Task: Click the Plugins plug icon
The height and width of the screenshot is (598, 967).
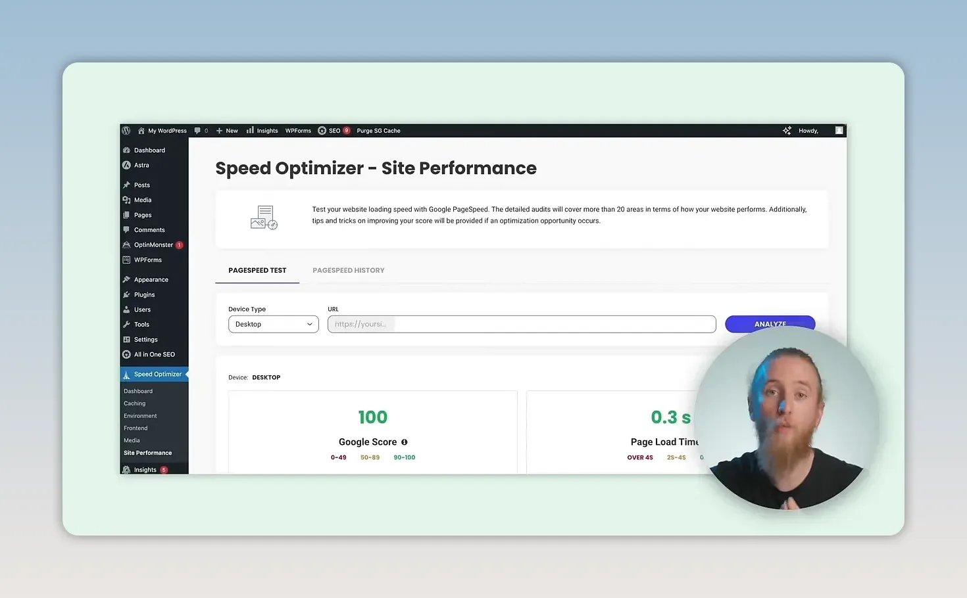Action: (126, 295)
